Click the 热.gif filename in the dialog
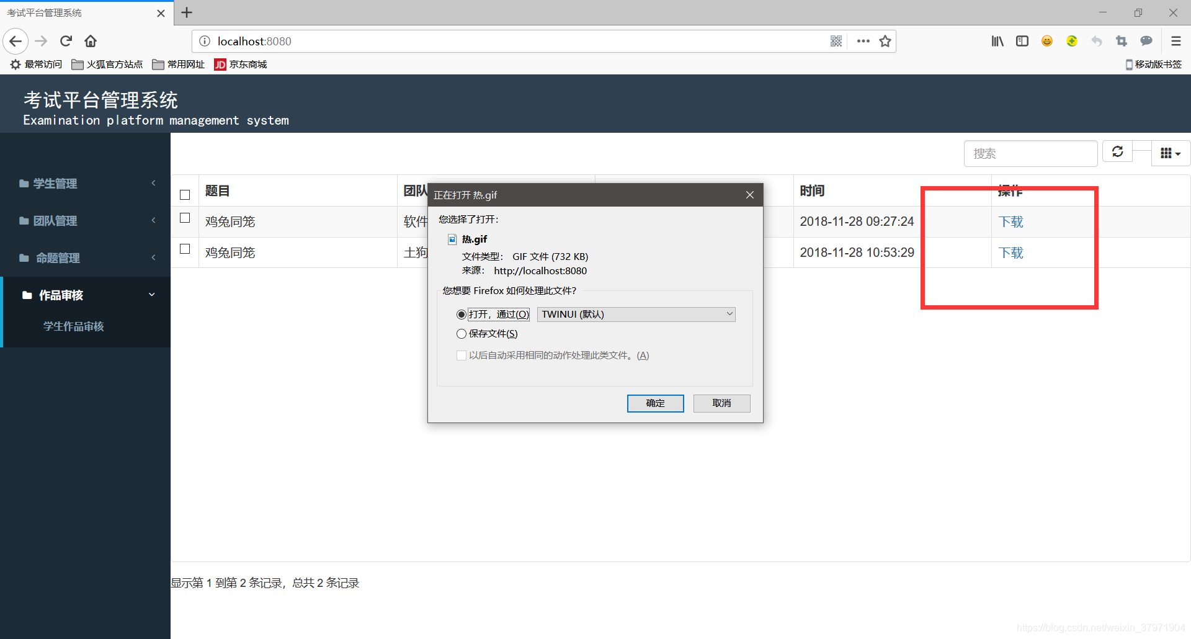This screenshot has width=1191, height=639. click(x=475, y=239)
